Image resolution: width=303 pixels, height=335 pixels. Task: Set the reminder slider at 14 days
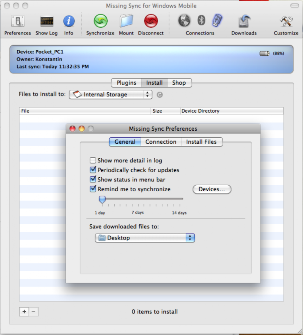(180, 199)
